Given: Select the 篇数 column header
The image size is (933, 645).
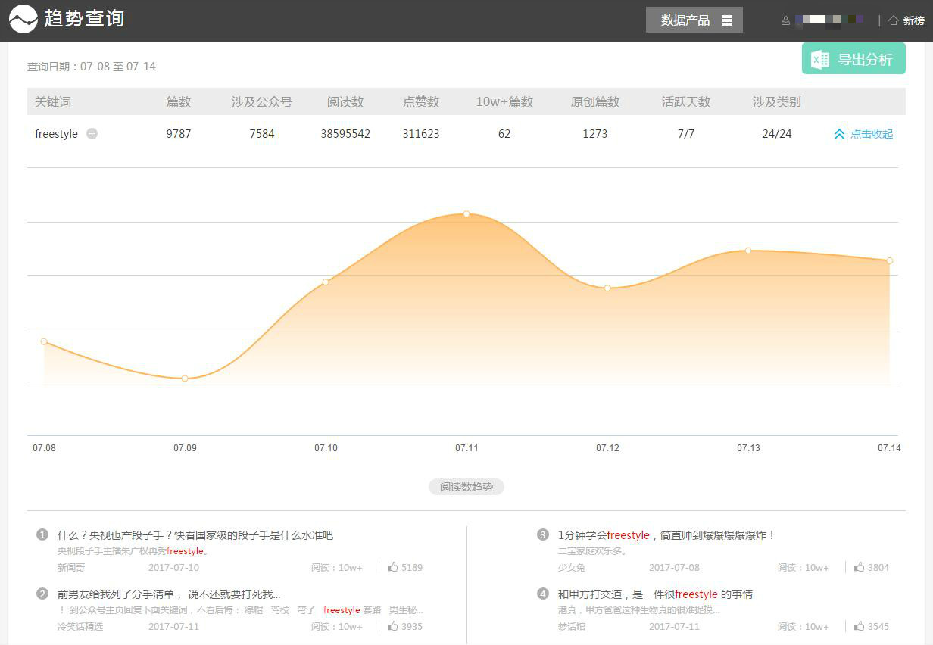Looking at the screenshot, I should (x=179, y=101).
